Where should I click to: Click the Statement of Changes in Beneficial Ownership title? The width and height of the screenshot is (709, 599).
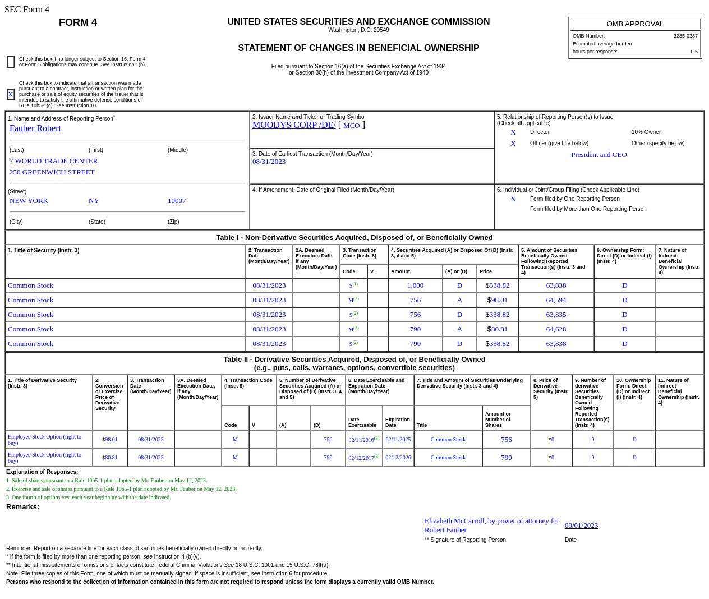[358, 48]
